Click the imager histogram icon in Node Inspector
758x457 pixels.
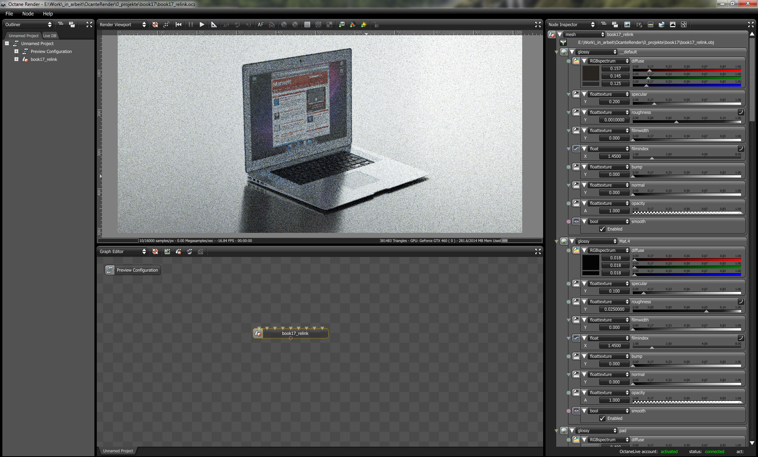pos(673,25)
